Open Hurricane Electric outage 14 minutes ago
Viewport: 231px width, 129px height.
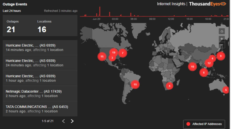[x=40, y=47]
